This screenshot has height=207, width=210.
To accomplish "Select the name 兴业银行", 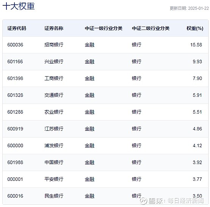I will (x=54, y=62).
